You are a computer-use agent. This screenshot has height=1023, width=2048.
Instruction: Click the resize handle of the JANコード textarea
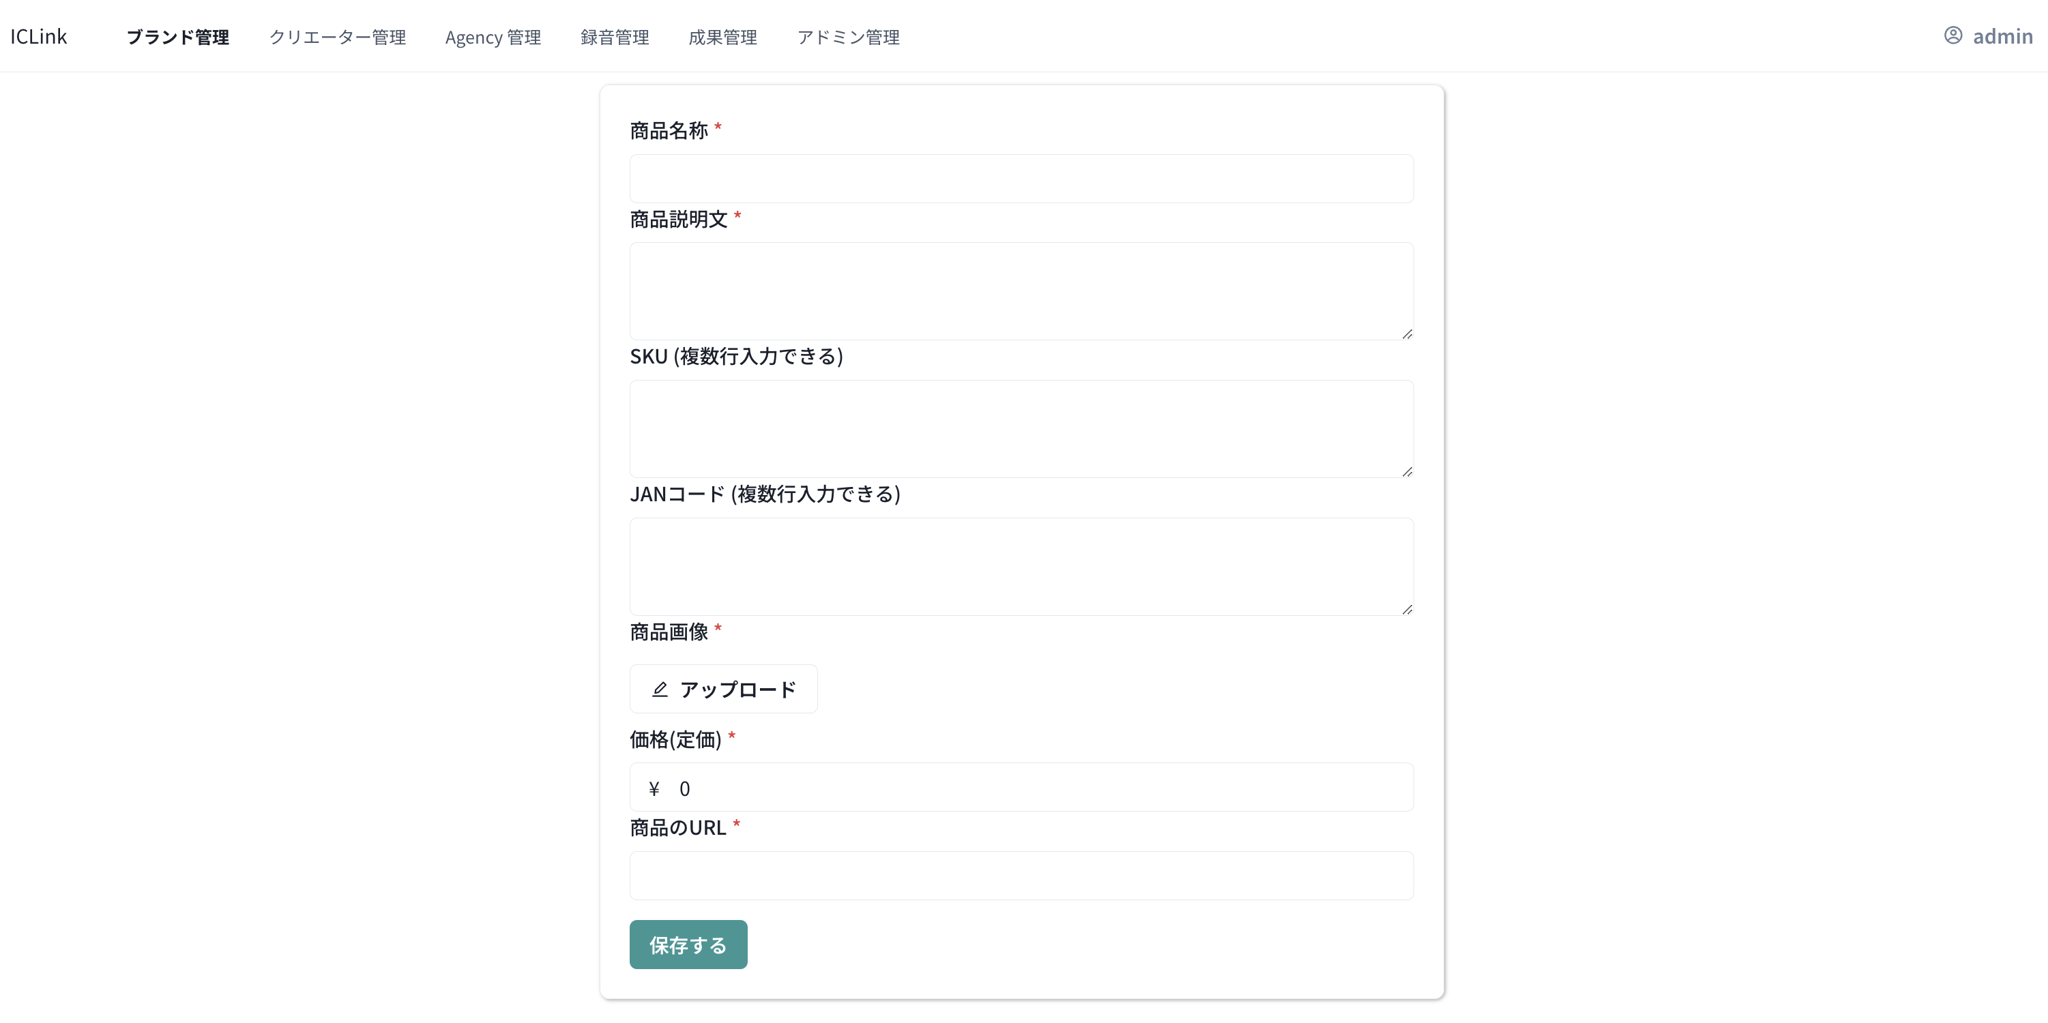(x=1407, y=609)
